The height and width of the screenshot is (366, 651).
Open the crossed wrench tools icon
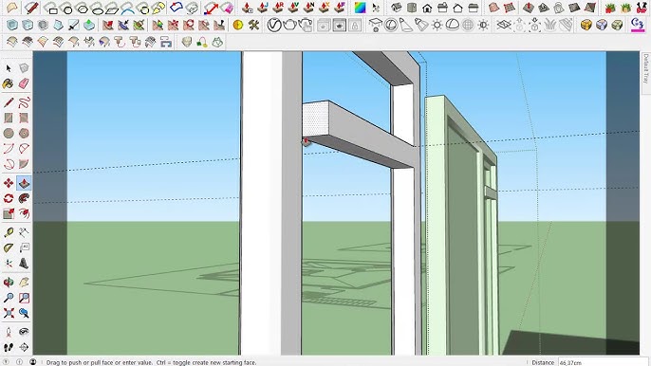253,26
